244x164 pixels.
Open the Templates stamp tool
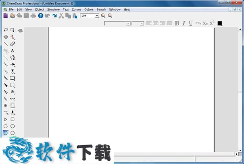13,112
